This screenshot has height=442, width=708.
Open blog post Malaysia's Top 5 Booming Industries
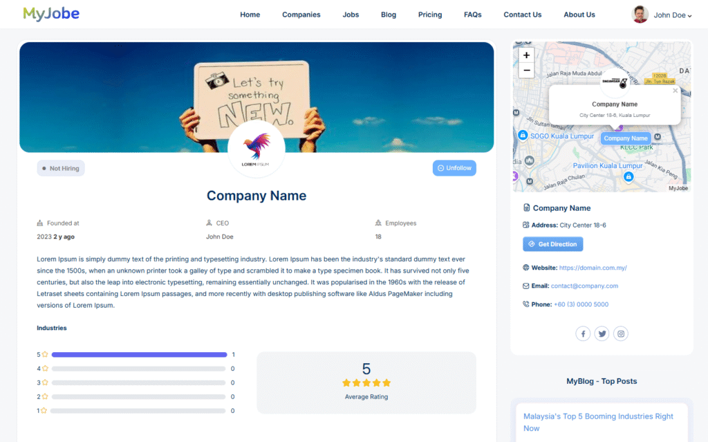pos(598,422)
